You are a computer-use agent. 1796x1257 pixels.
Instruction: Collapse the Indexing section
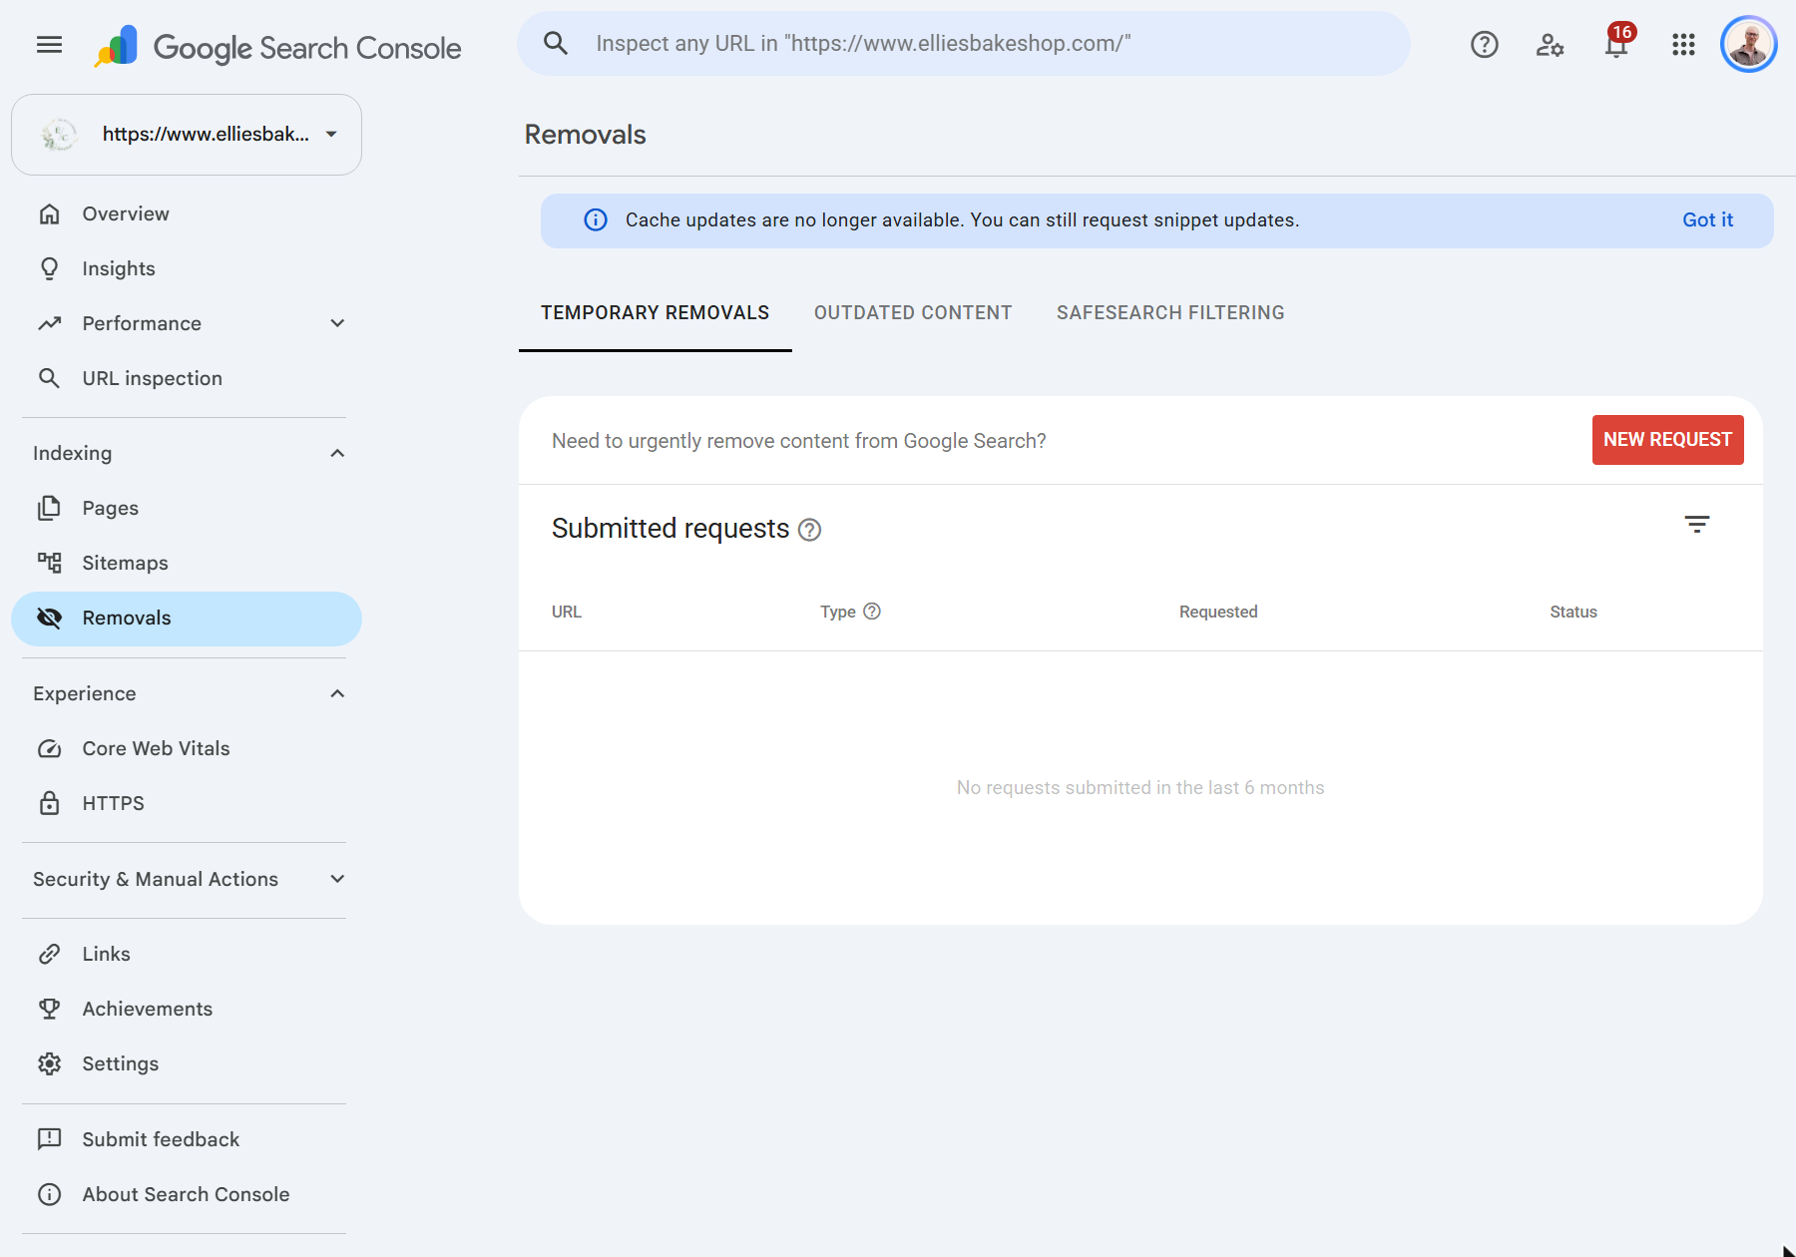337,453
